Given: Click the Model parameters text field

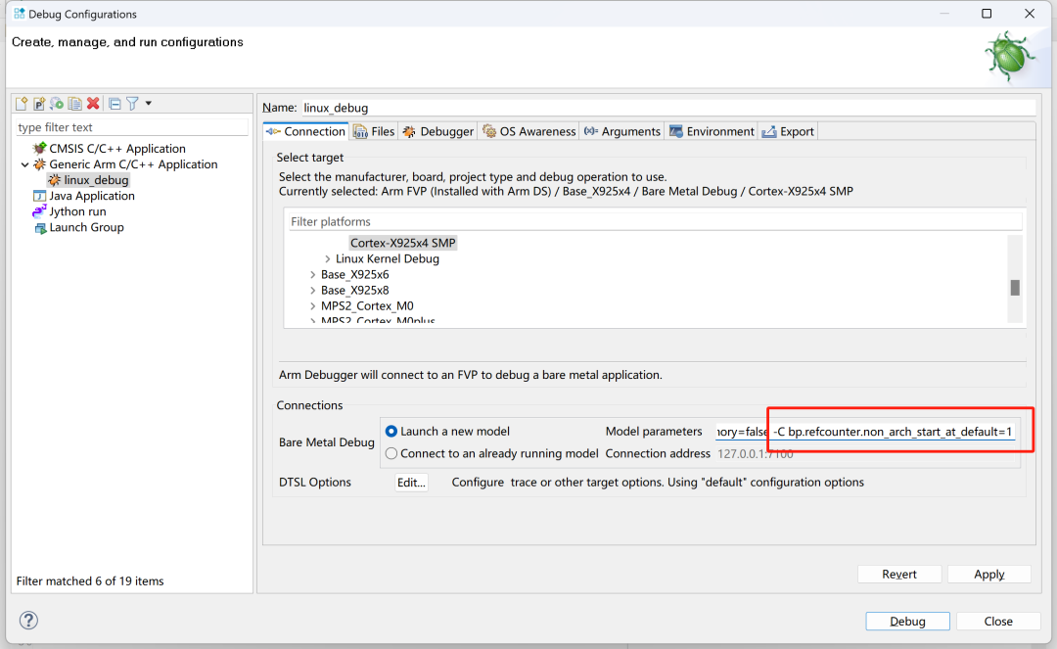Looking at the screenshot, I should pyautogui.click(x=866, y=432).
